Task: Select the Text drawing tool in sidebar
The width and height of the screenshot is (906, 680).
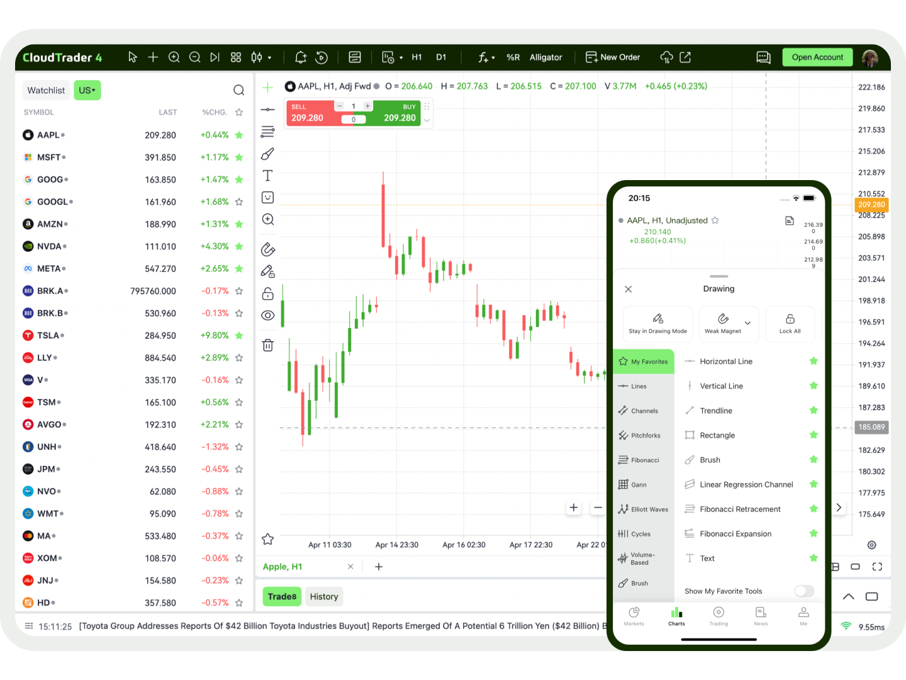Action: point(268,176)
